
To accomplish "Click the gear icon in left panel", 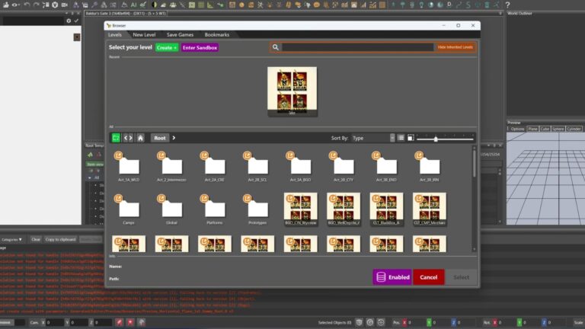I will [x=69, y=21].
